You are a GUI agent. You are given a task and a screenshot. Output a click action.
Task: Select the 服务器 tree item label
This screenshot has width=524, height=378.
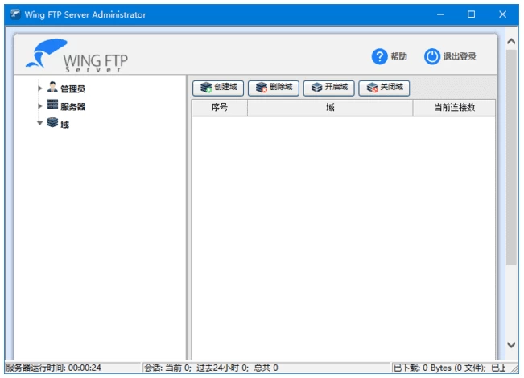[x=73, y=106]
